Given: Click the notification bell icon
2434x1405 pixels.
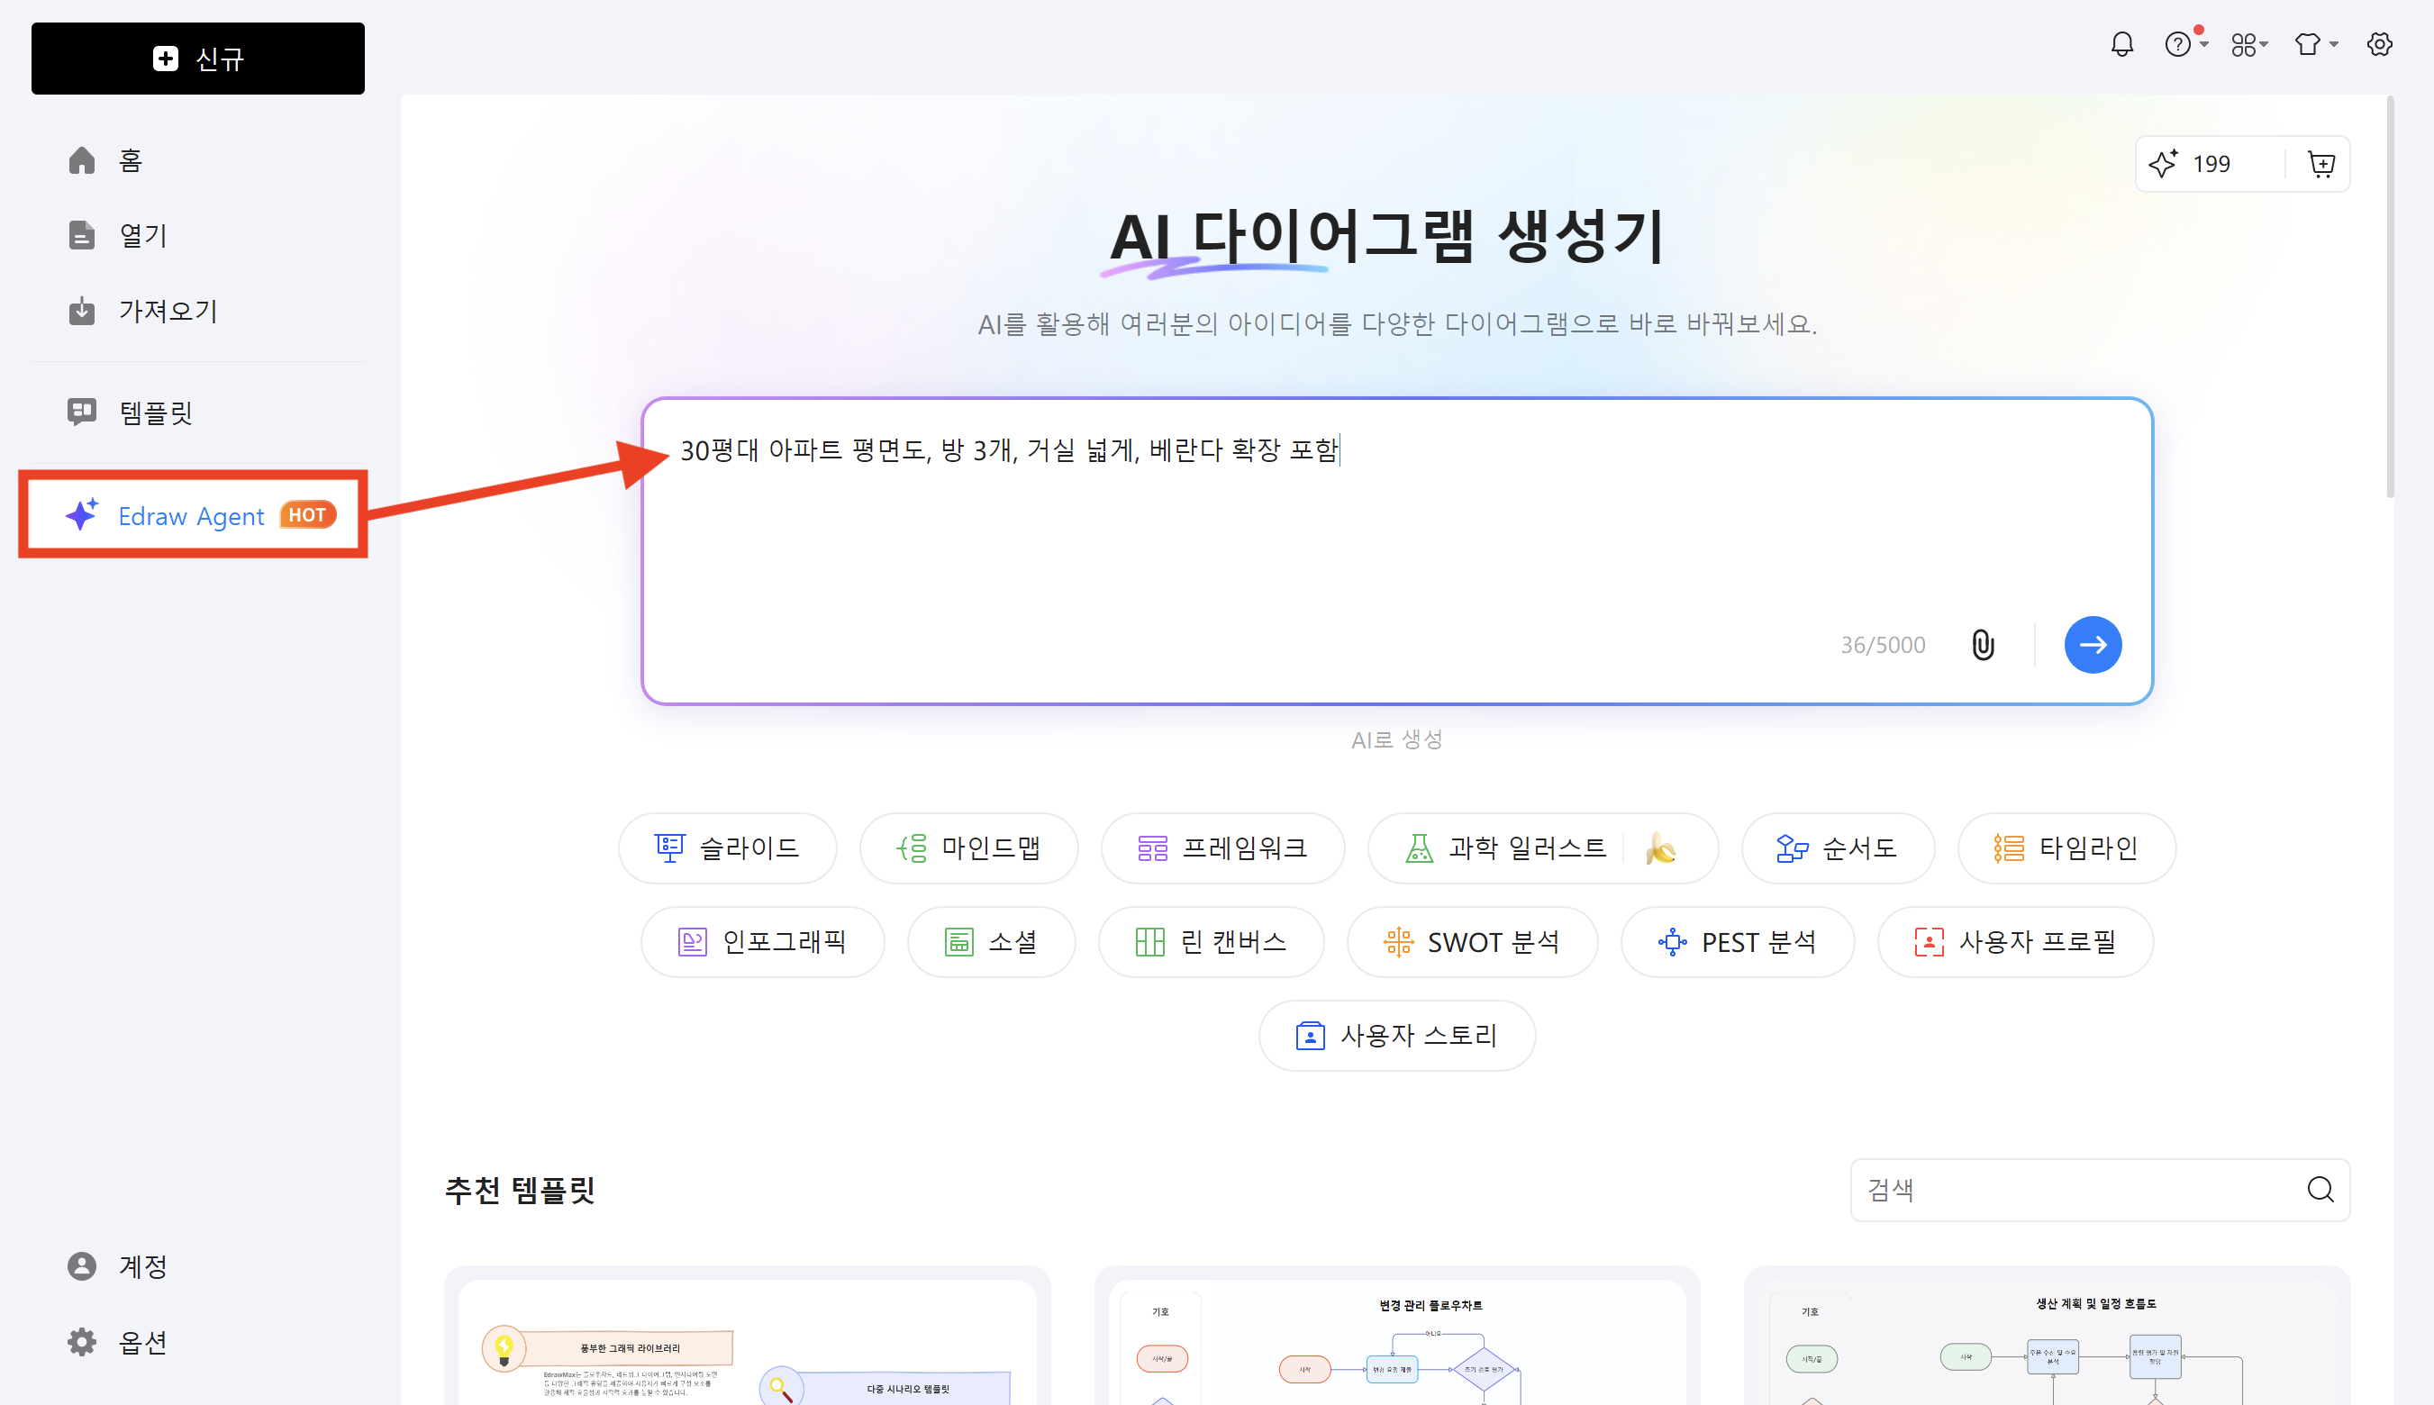Looking at the screenshot, I should (x=2121, y=44).
